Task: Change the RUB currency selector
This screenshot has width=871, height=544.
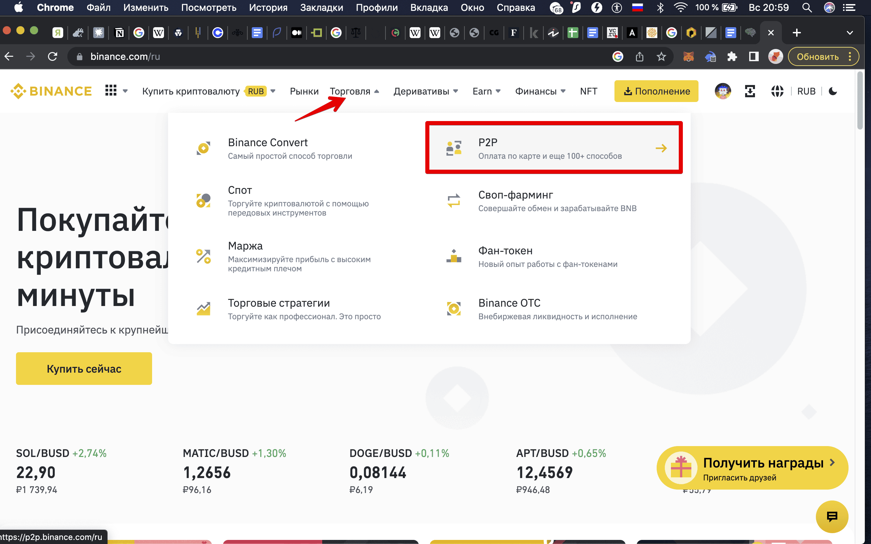Action: 806,91
